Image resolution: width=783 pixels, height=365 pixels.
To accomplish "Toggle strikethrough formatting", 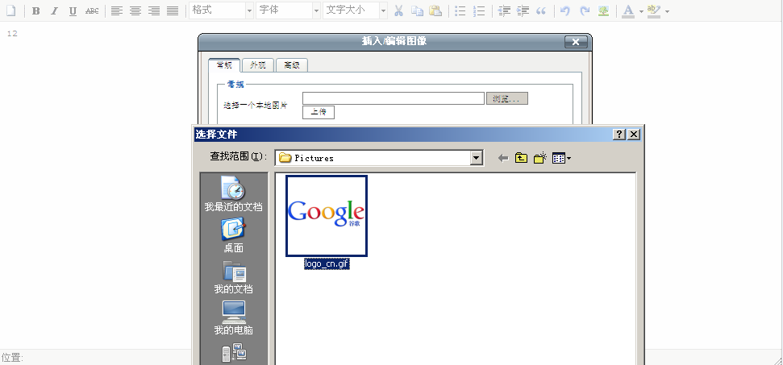I will pos(92,10).
